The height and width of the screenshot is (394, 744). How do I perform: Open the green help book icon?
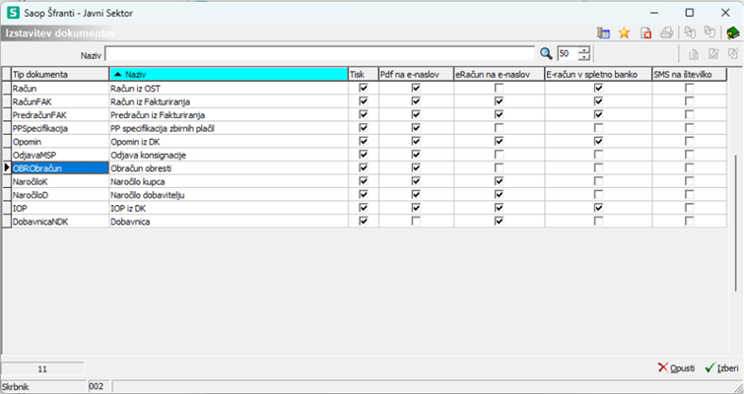(732, 33)
